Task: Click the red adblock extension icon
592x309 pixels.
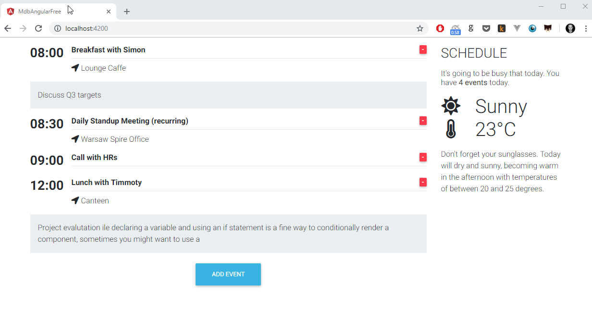Action: [440, 28]
